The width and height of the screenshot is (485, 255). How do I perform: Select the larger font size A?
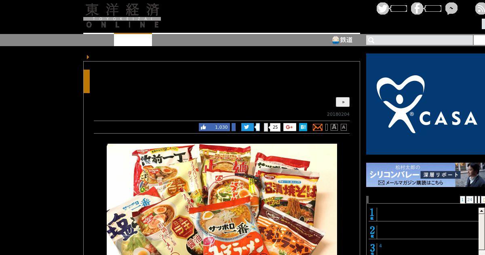[334, 127]
